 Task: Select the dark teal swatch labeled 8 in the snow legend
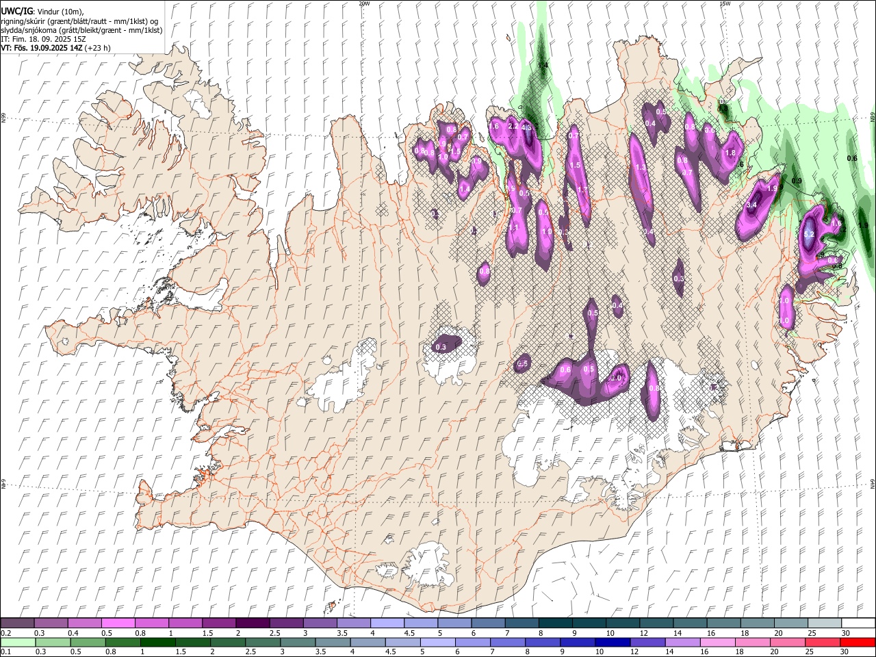tap(555, 623)
